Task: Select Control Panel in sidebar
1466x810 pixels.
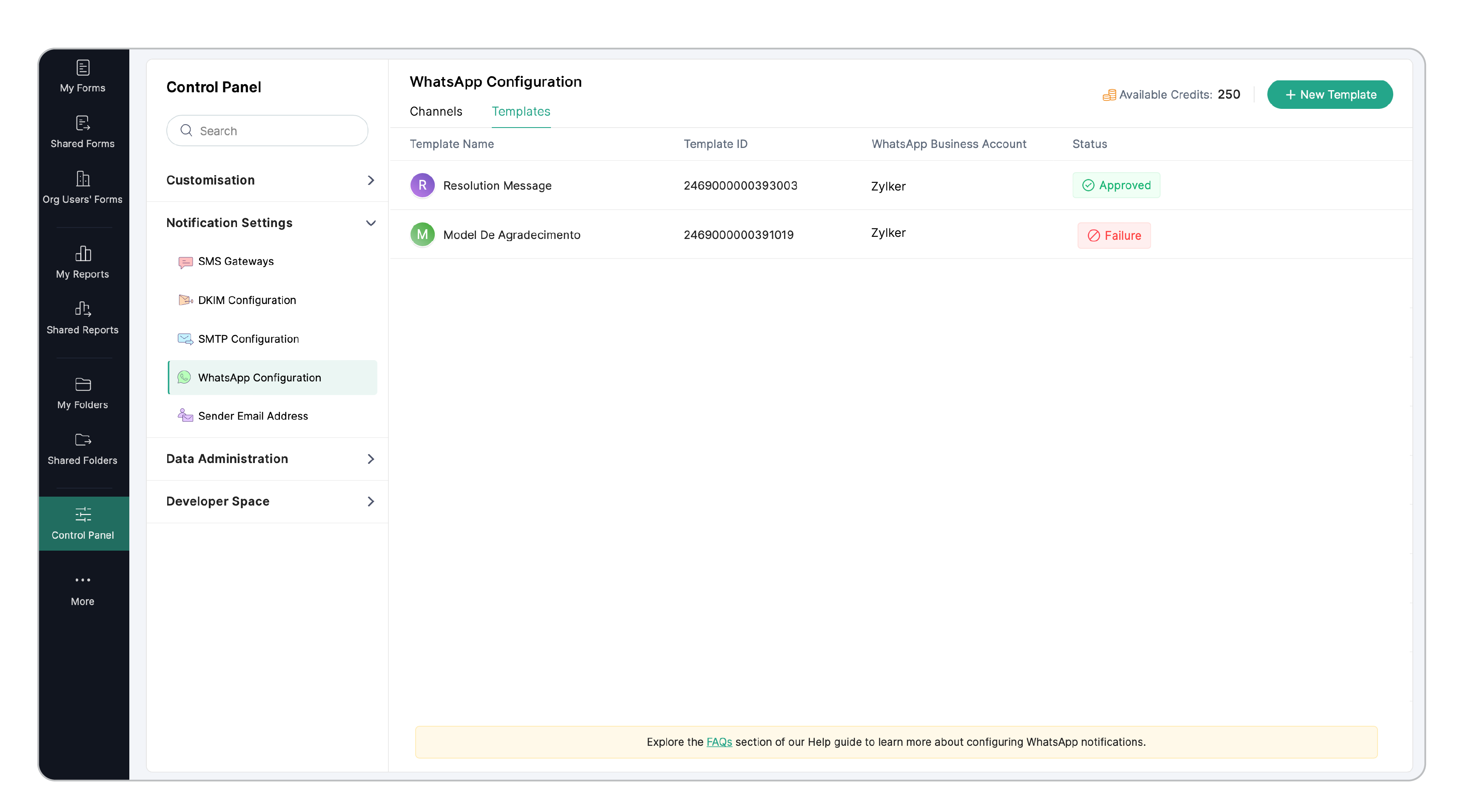Action: tap(83, 523)
